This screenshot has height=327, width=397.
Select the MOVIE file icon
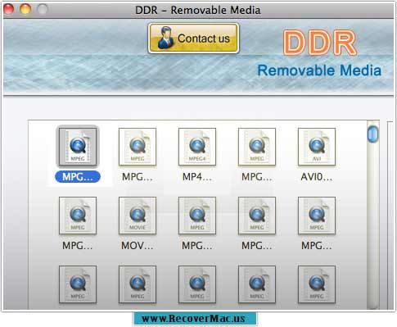138,216
